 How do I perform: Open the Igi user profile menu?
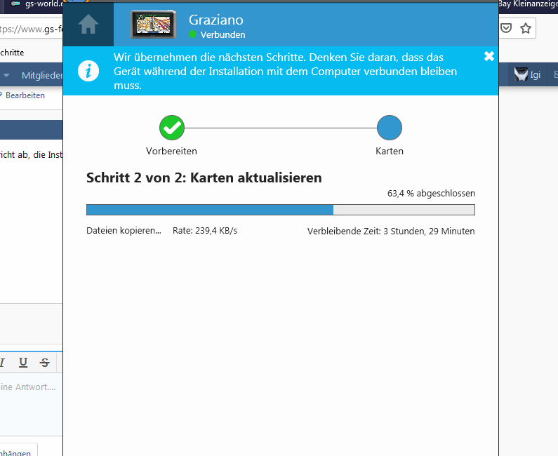[x=535, y=75]
